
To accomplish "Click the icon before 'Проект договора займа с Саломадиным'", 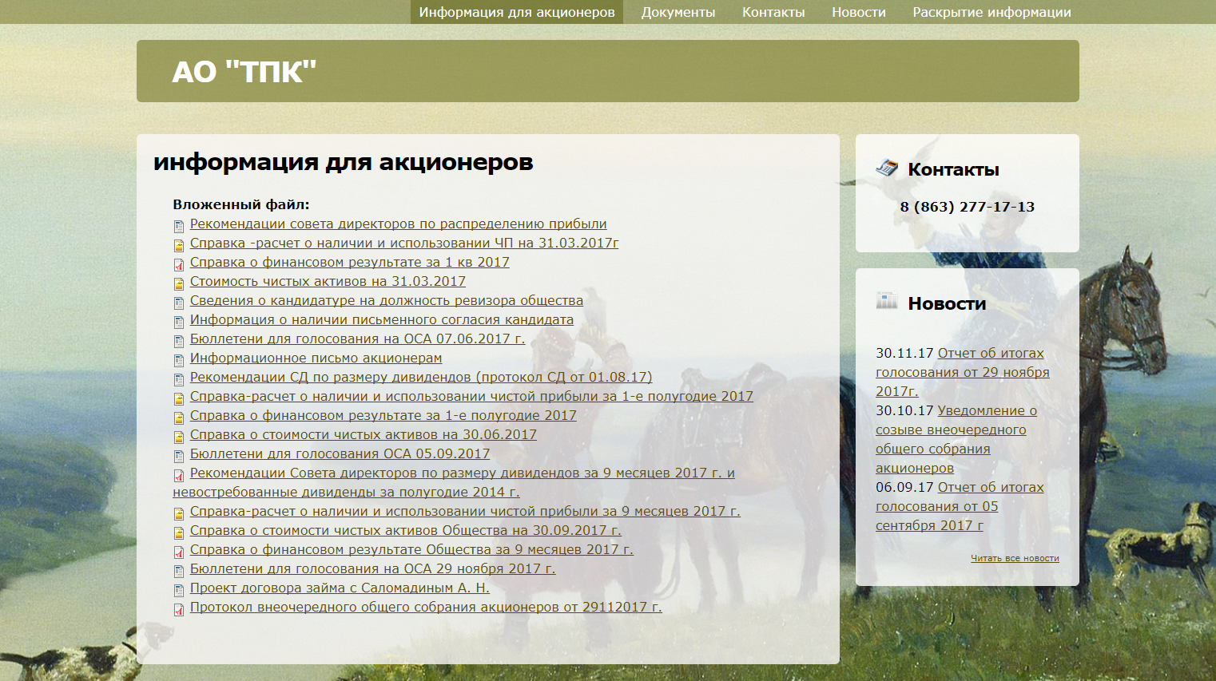I will click(179, 590).
